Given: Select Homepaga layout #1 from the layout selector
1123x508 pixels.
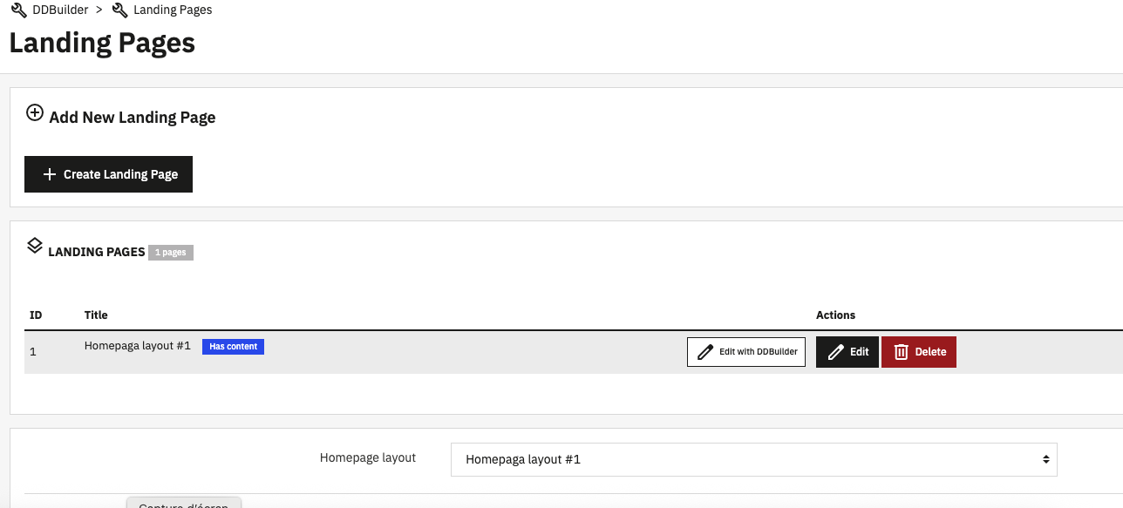Looking at the screenshot, I should (x=753, y=459).
